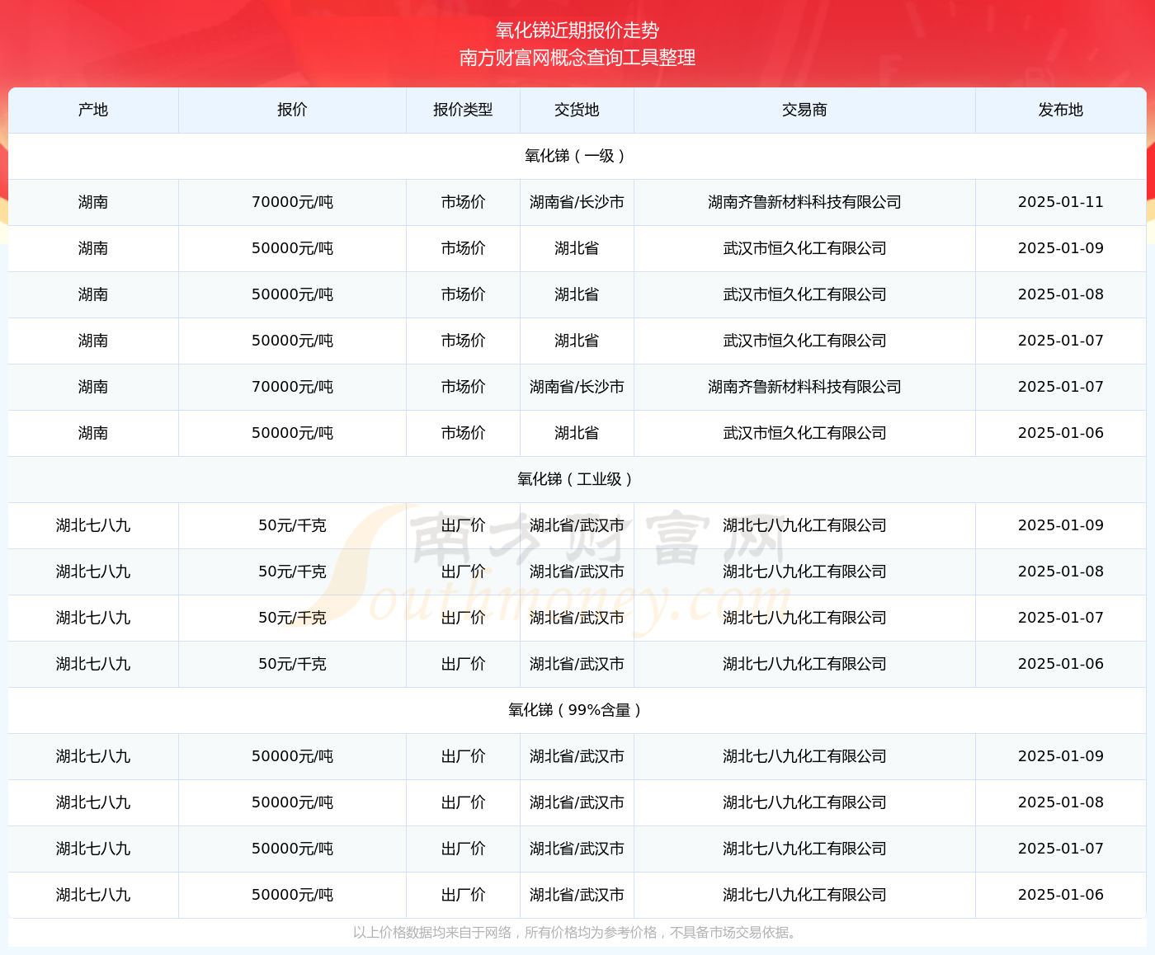
Task: Click the 99%含量 section date 2025-01-08
Action: 1061,802
